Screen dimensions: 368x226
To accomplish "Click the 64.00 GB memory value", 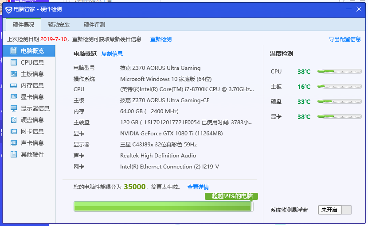I will [149, 111].
